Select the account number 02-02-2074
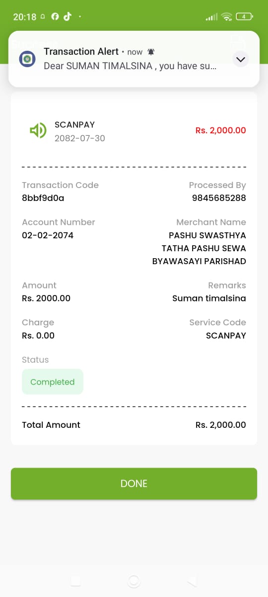Screen dimensions: 268x597 [x=48, y=235]
